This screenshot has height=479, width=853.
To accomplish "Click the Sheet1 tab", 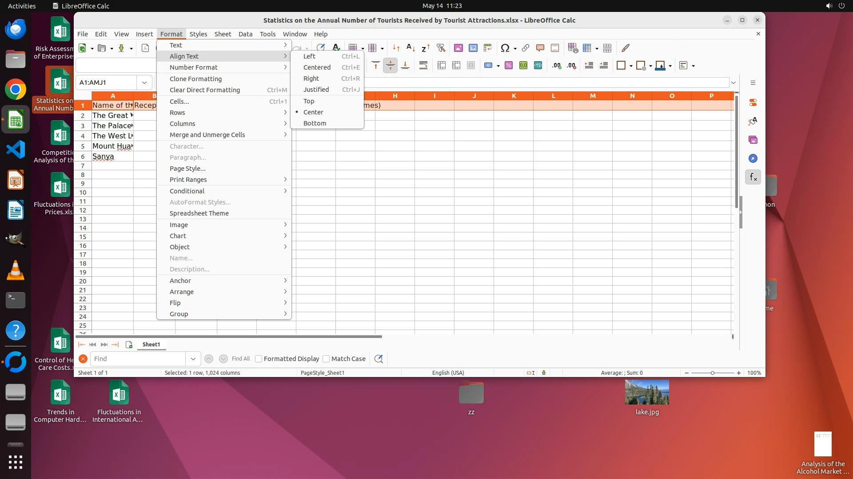I will coord(151,345).
